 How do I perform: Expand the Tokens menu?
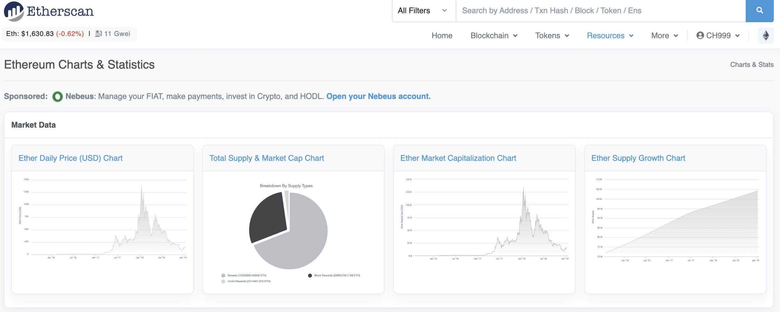552,36
